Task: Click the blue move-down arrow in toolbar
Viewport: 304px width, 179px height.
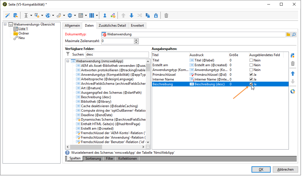Action: 132,15
